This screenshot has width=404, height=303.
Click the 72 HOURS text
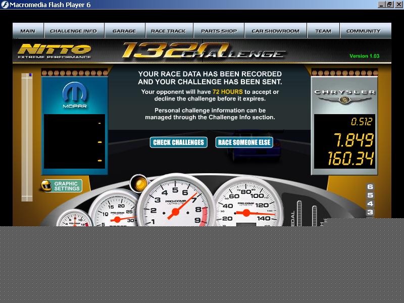pos(228,92)
